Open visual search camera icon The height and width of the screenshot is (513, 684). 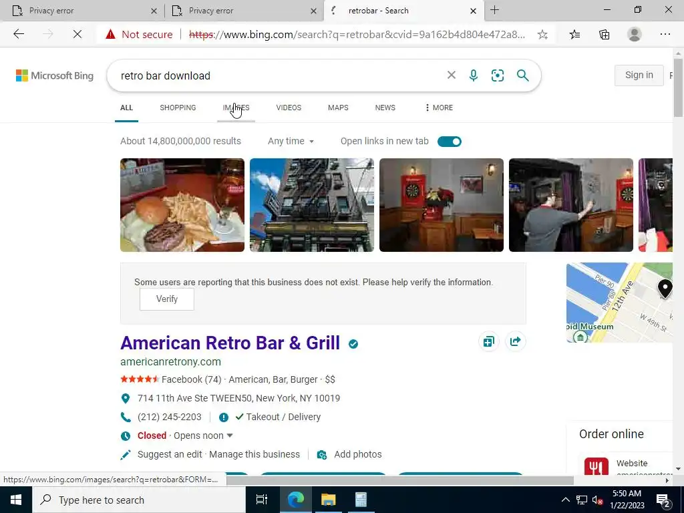(497, 75)
